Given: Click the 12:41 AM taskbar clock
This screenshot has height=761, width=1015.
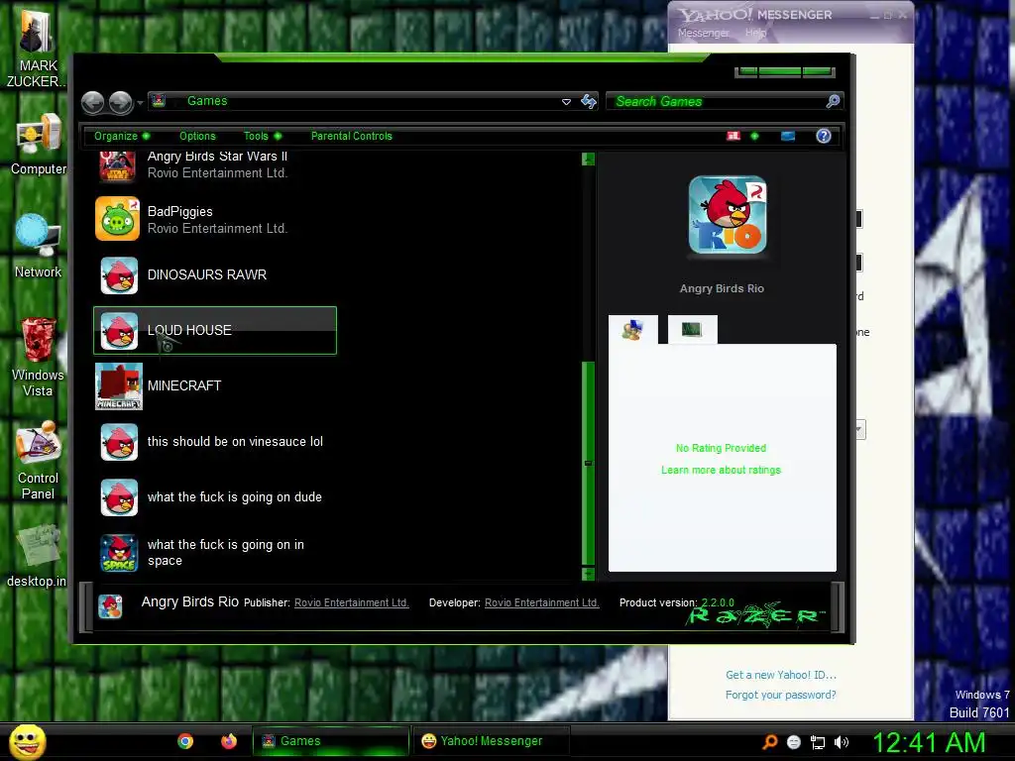Looking at the screenshot, I should [x=930, y=742].
